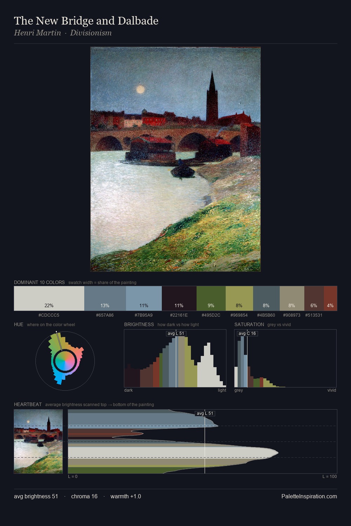Screen dimensions: 351x526
Task: Click the #908973 hex code label
Action: point(292,315)
